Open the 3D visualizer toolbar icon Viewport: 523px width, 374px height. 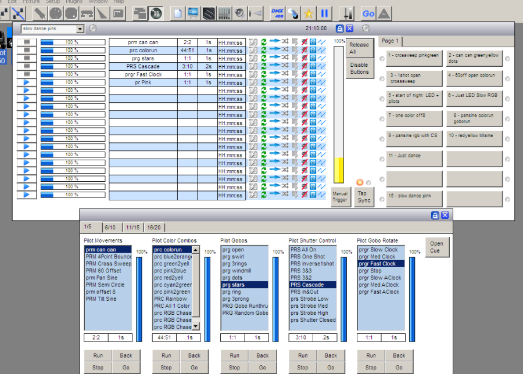(156, 14)
